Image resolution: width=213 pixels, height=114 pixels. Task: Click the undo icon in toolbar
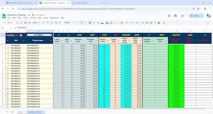pos(18,23)
